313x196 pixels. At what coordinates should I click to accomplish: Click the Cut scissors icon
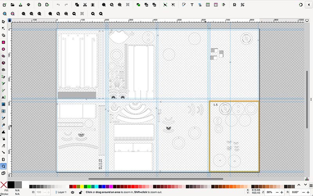click(x=85, y=5)
